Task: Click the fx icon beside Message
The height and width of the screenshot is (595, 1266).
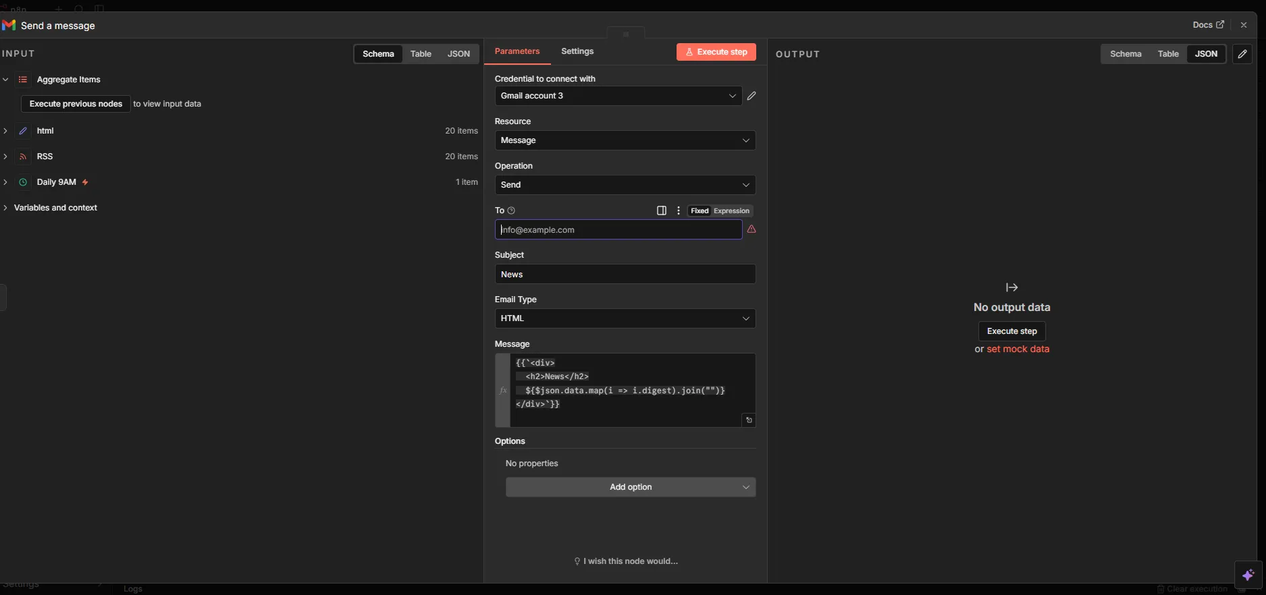Action: pos(502,391)
